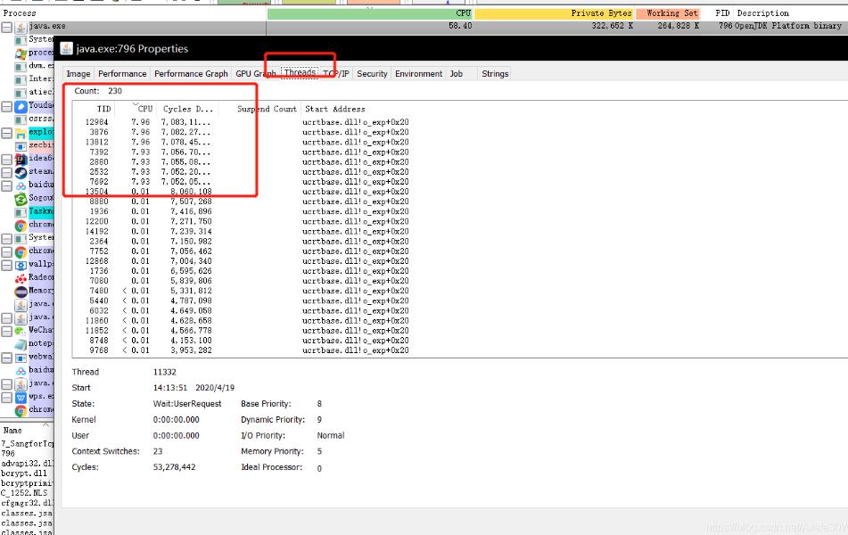Collapse the idea64 tree node
The width and height of the screenshot is (848, 535).
click(6, 159)
